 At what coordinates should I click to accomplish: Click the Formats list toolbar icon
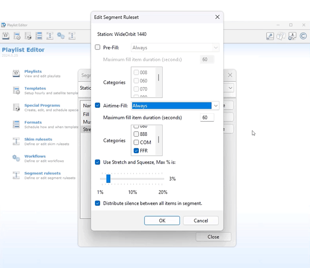[x=39, y=36]
